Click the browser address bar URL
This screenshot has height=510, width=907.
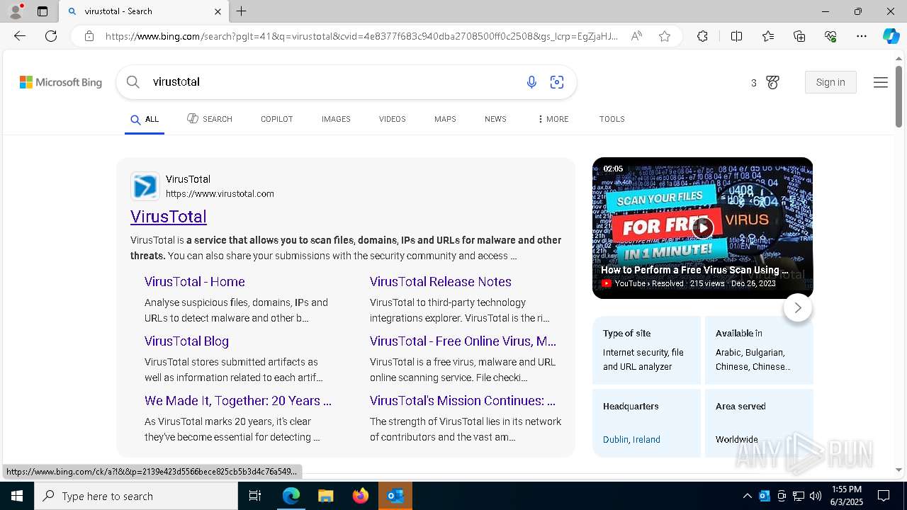(361, 36)
